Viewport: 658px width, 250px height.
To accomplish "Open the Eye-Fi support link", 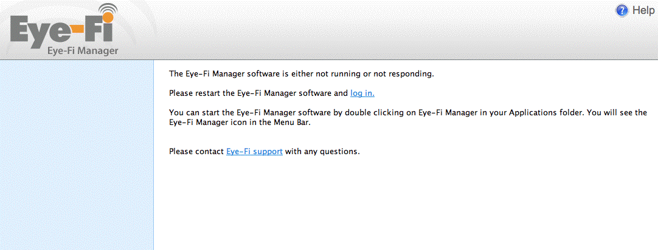I will tap(254, 151).
